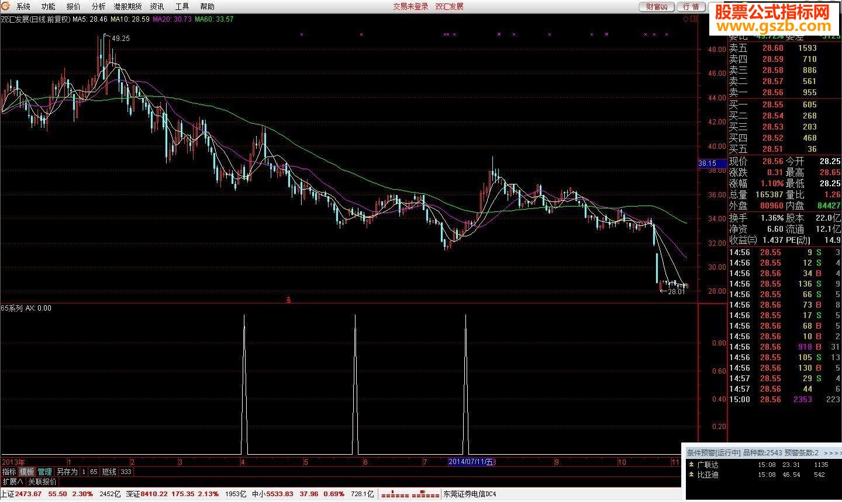Viewport: 842px width, 502px height.
Task: Select the 广联达 alert row
Action: 762,465
